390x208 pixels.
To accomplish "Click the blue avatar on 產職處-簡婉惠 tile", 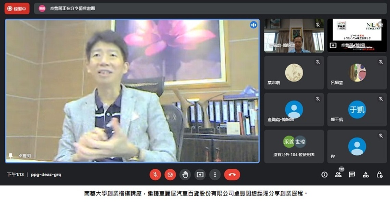I will 294,109.
